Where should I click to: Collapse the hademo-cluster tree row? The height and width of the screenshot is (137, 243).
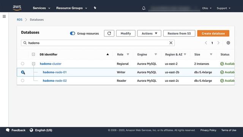33,64
